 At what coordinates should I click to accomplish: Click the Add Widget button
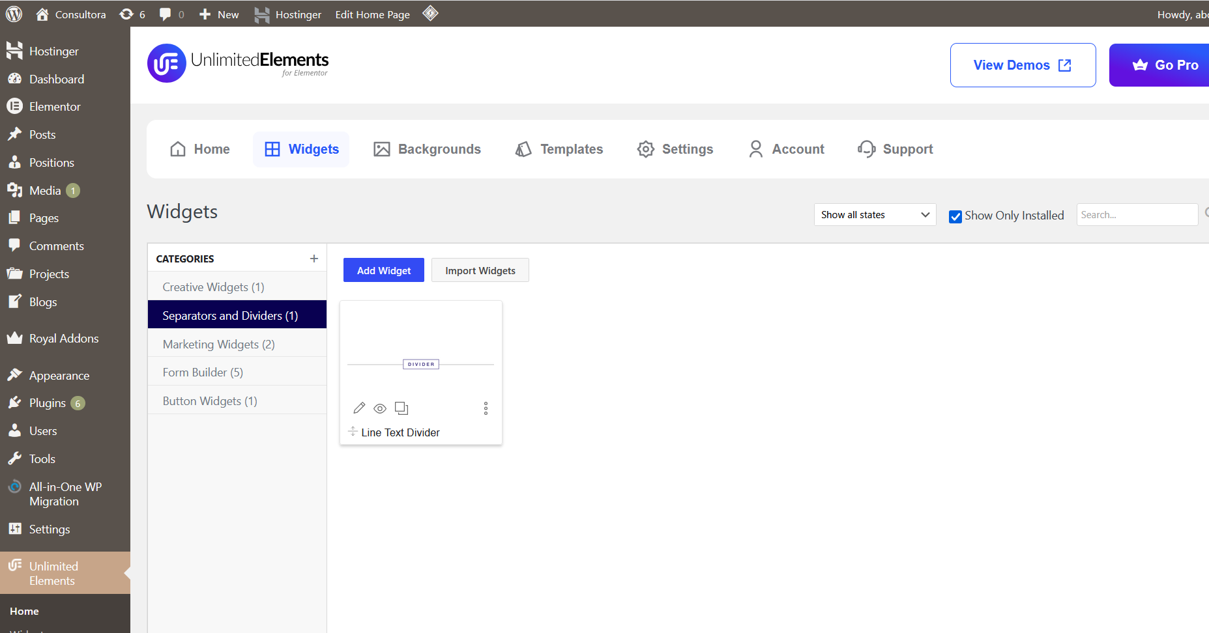[x=383, y=270]
